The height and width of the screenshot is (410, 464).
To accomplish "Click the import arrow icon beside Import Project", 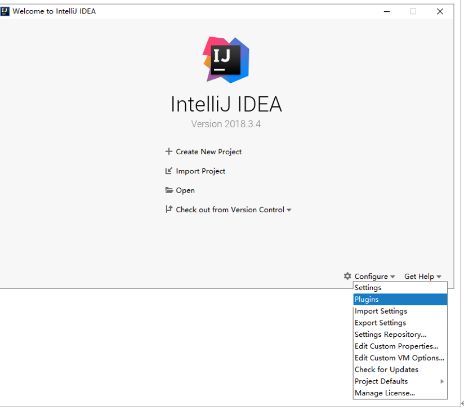I will coord(169,171).
